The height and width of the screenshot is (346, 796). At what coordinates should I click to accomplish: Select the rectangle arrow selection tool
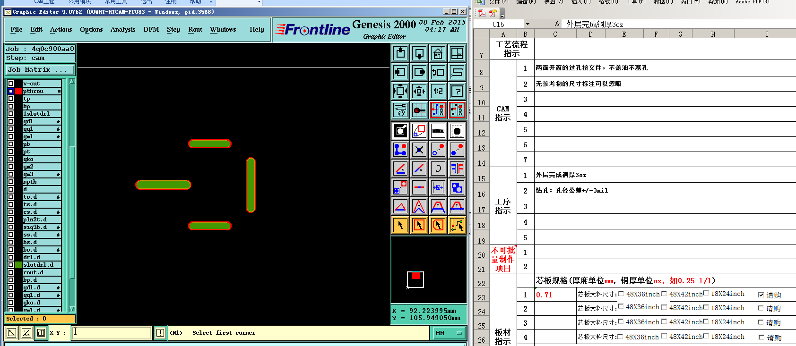click(419, 225)
